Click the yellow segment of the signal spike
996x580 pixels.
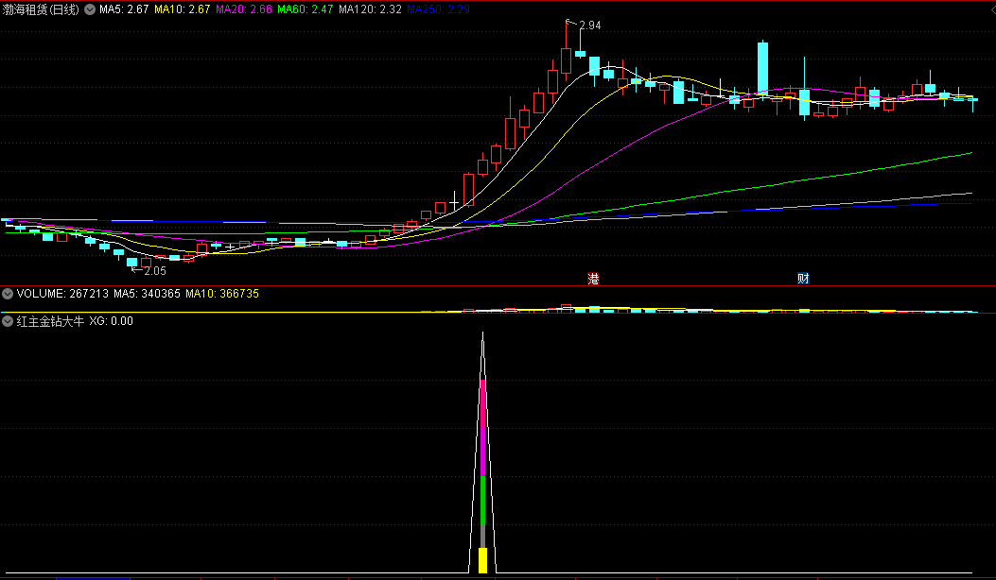click(x=482, y=560)
